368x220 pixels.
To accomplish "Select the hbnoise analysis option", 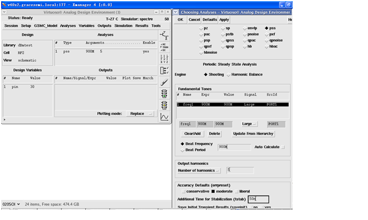I will click(x=201, y=53).
